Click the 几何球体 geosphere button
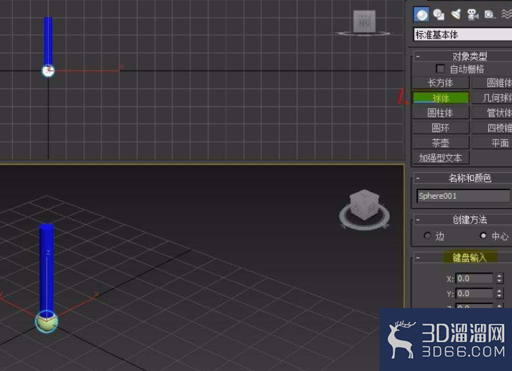This screenshot has width=512, height=371. (492, 98)
